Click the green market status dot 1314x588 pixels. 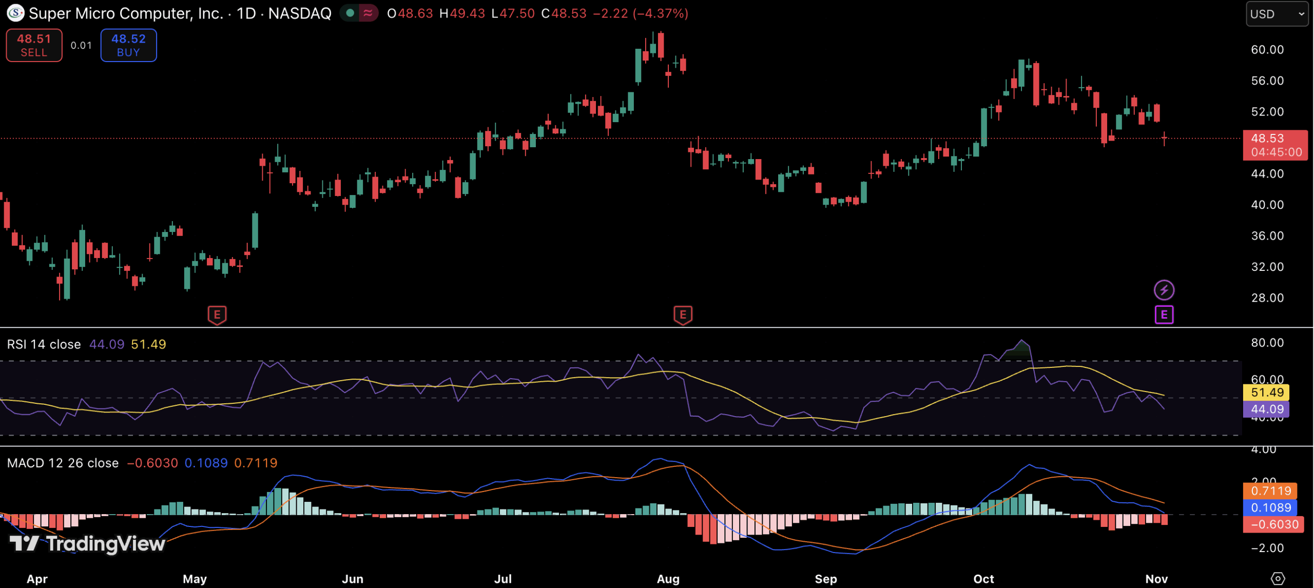(350, 13)
